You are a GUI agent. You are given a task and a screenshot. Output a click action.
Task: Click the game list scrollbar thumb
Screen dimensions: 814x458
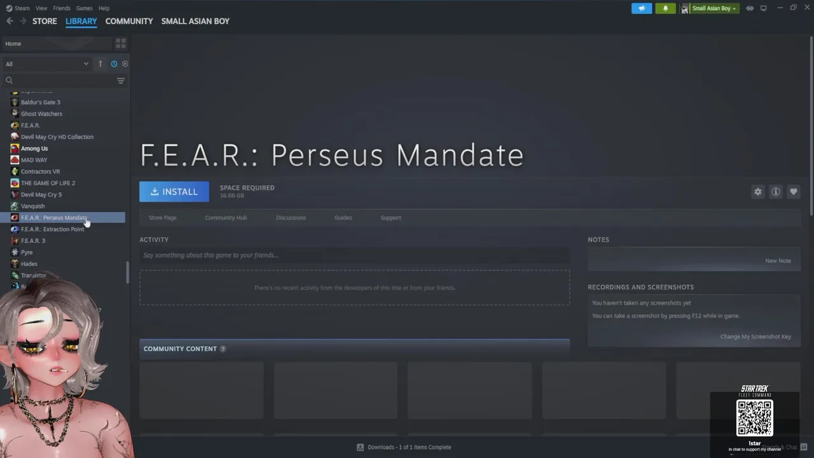pyautogui.click(x=127, y=273)
